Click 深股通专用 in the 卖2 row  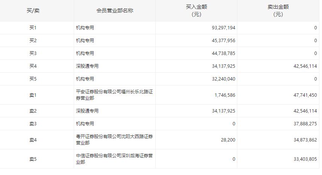[x=87, y=111]
